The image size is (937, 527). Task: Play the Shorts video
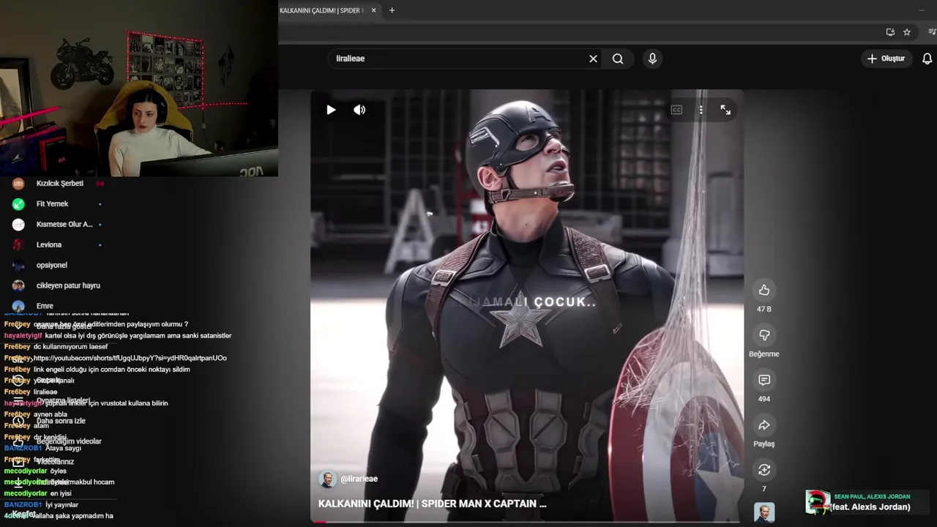tap(331, 110)
